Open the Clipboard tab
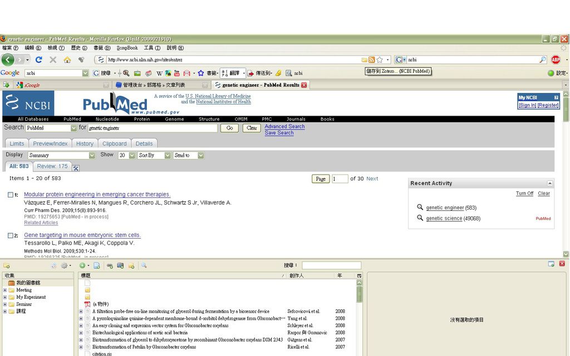The image size is (570, 356). 115,144
